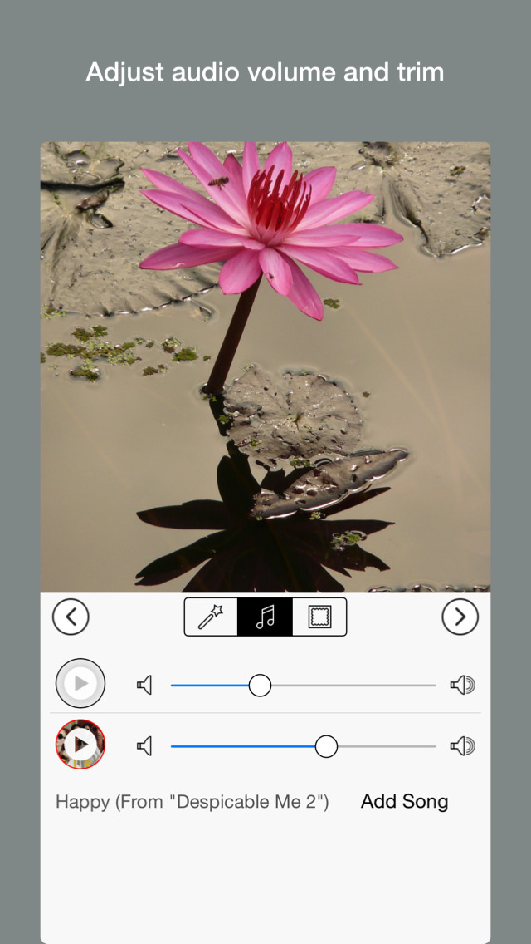
Task: Proceed with the right arrow button
Action: (x=460, y=617)
